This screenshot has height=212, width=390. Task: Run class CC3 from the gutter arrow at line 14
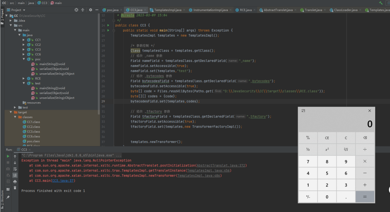[x=108, y=25]
